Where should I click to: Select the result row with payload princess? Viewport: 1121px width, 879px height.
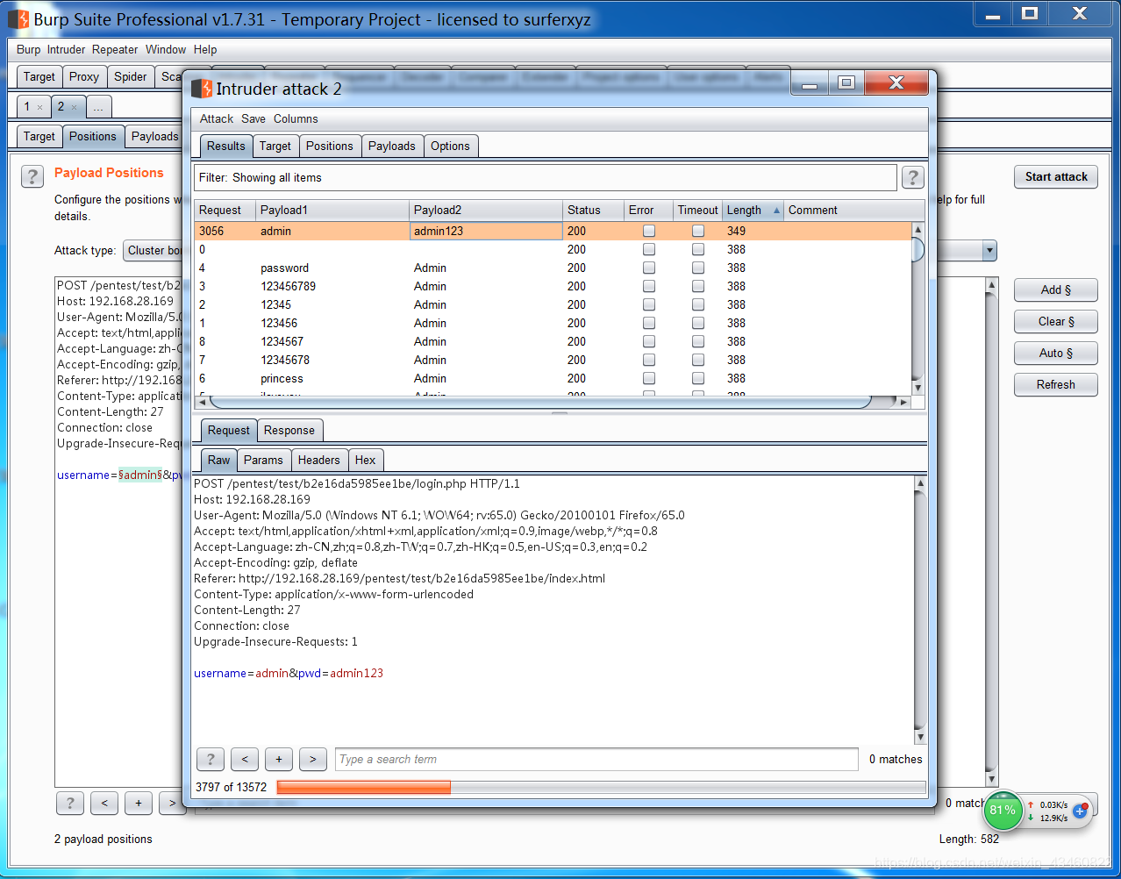pos(553,378)
